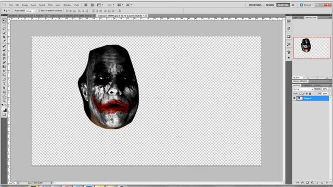This screenshot has width=333, height=187.
Task: Open the Window menu
Action: [x=67, y=5]
